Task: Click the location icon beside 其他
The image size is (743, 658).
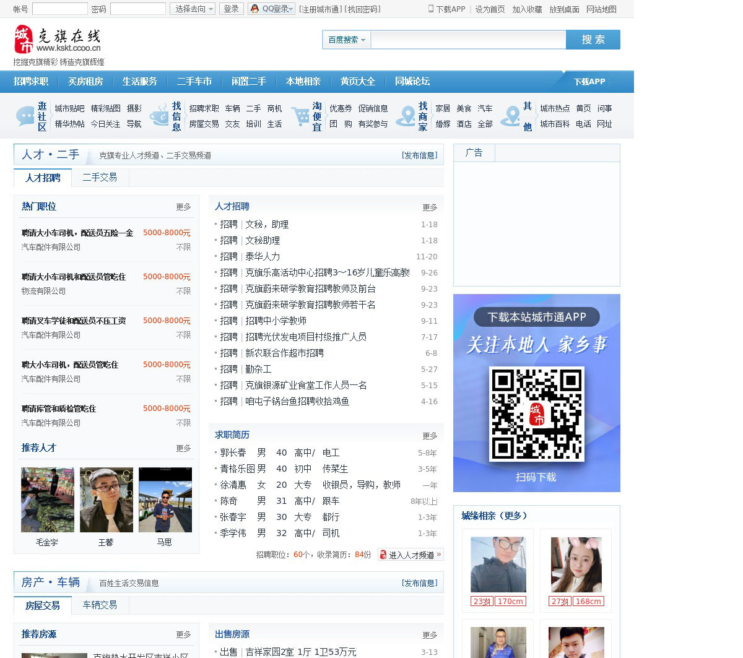Action: [511, 116]
